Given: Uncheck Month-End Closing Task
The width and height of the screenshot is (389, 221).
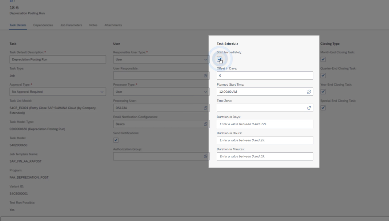Looking at the screenshot, I should 323,59.
